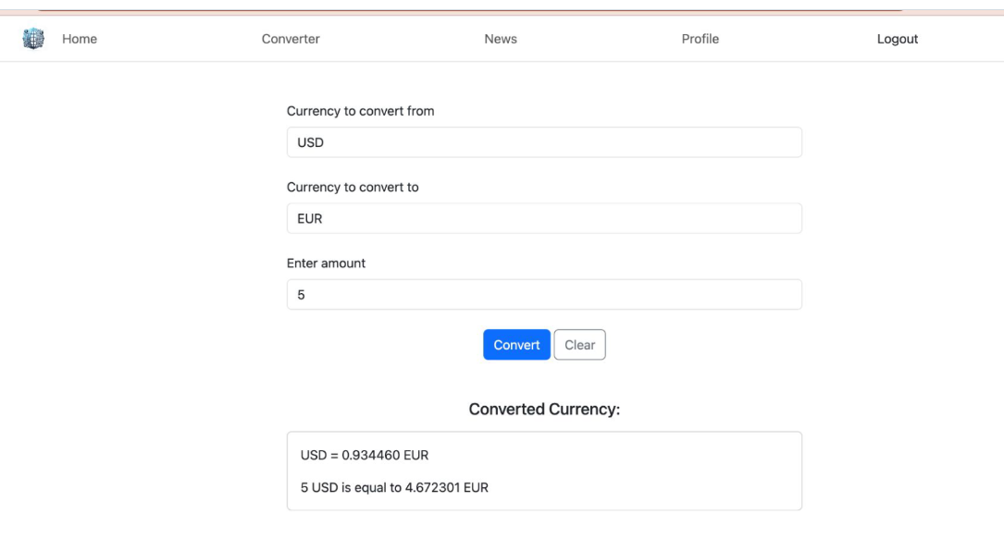
Task: Click the "Enter amount" label
Action: [x=326, y=263]
